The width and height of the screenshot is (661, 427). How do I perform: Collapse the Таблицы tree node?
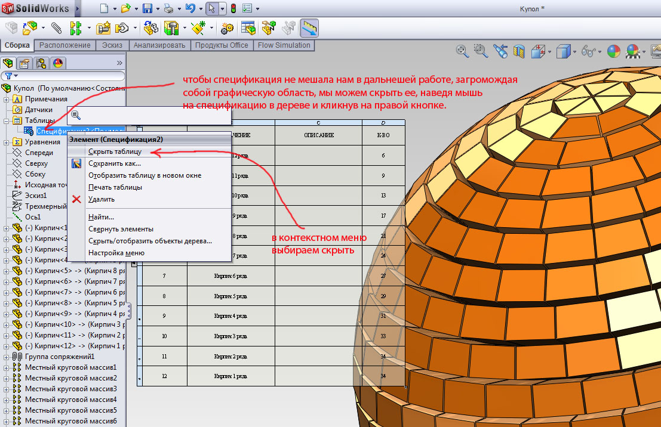click(7, 120)
